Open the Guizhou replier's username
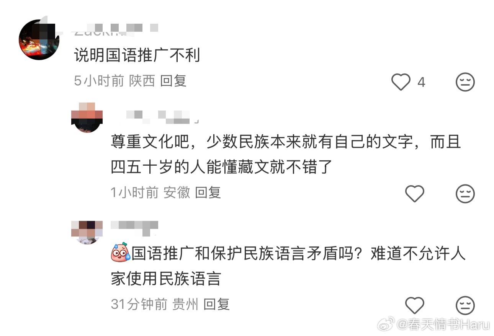This screenshot has width=494, height=336. pyautogui.click(x=134, y=227)
